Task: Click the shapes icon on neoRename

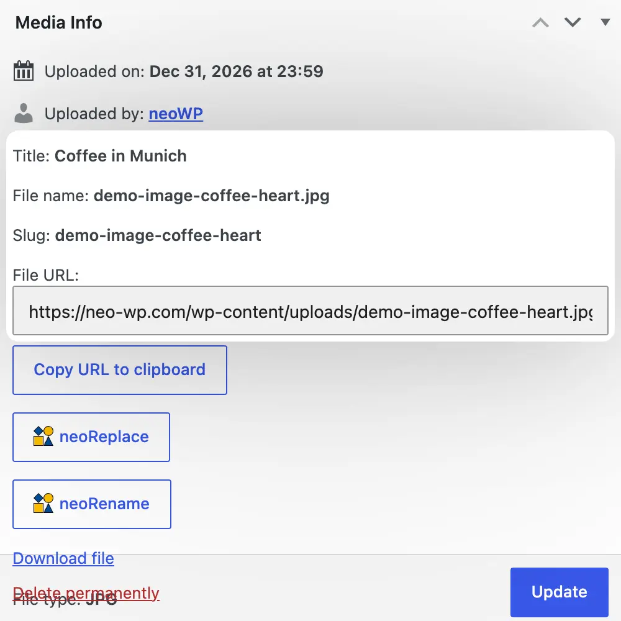Action: click(x=43, y=503)
